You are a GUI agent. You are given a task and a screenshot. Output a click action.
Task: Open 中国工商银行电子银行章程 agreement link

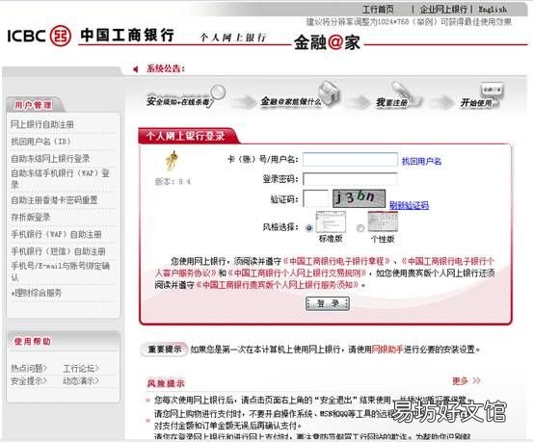(x=336, y=261)
